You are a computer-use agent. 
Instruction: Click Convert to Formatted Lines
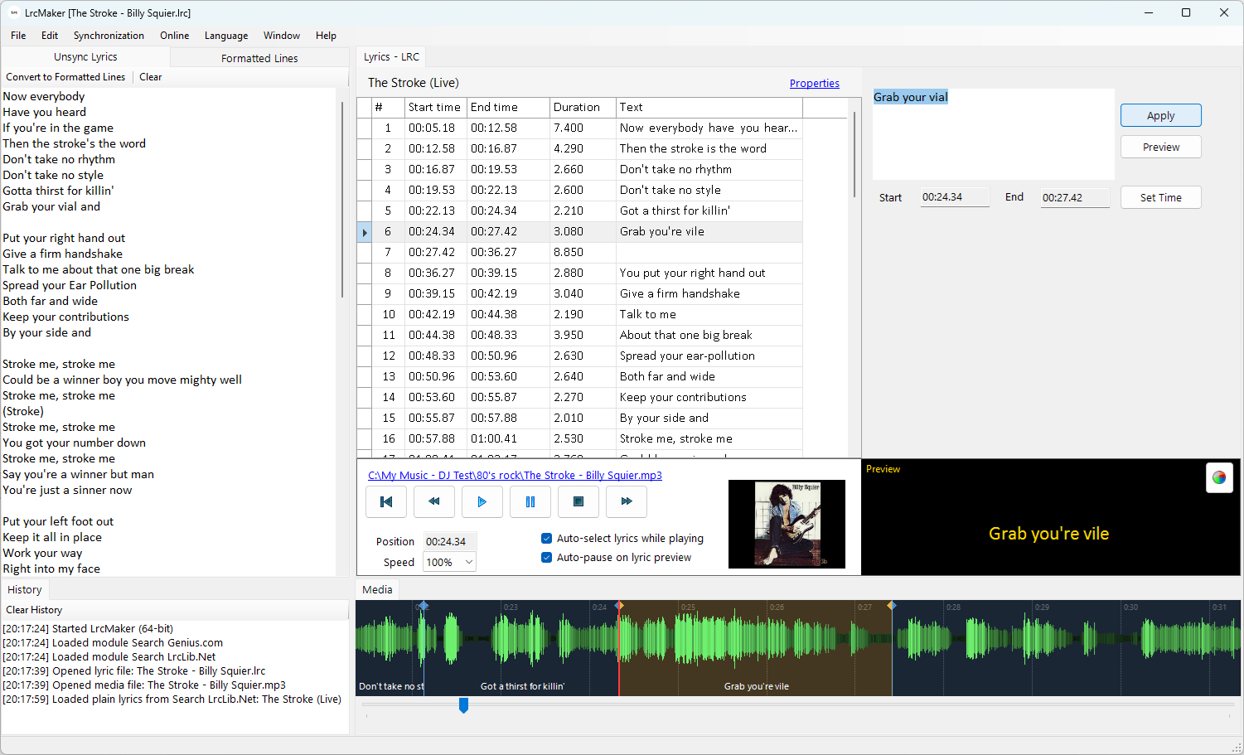point(65,77)
